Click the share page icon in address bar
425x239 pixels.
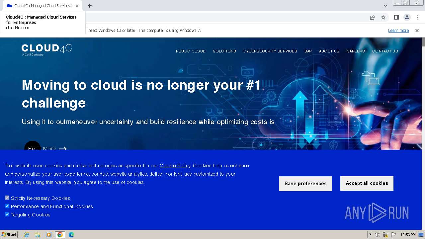pos(373,17)
